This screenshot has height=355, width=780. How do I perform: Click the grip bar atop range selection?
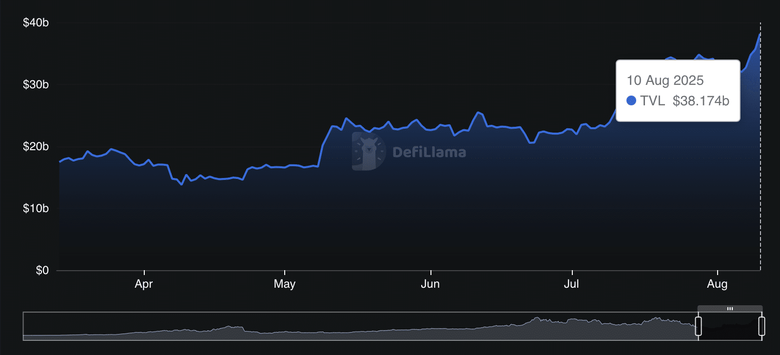coord(730,309)
